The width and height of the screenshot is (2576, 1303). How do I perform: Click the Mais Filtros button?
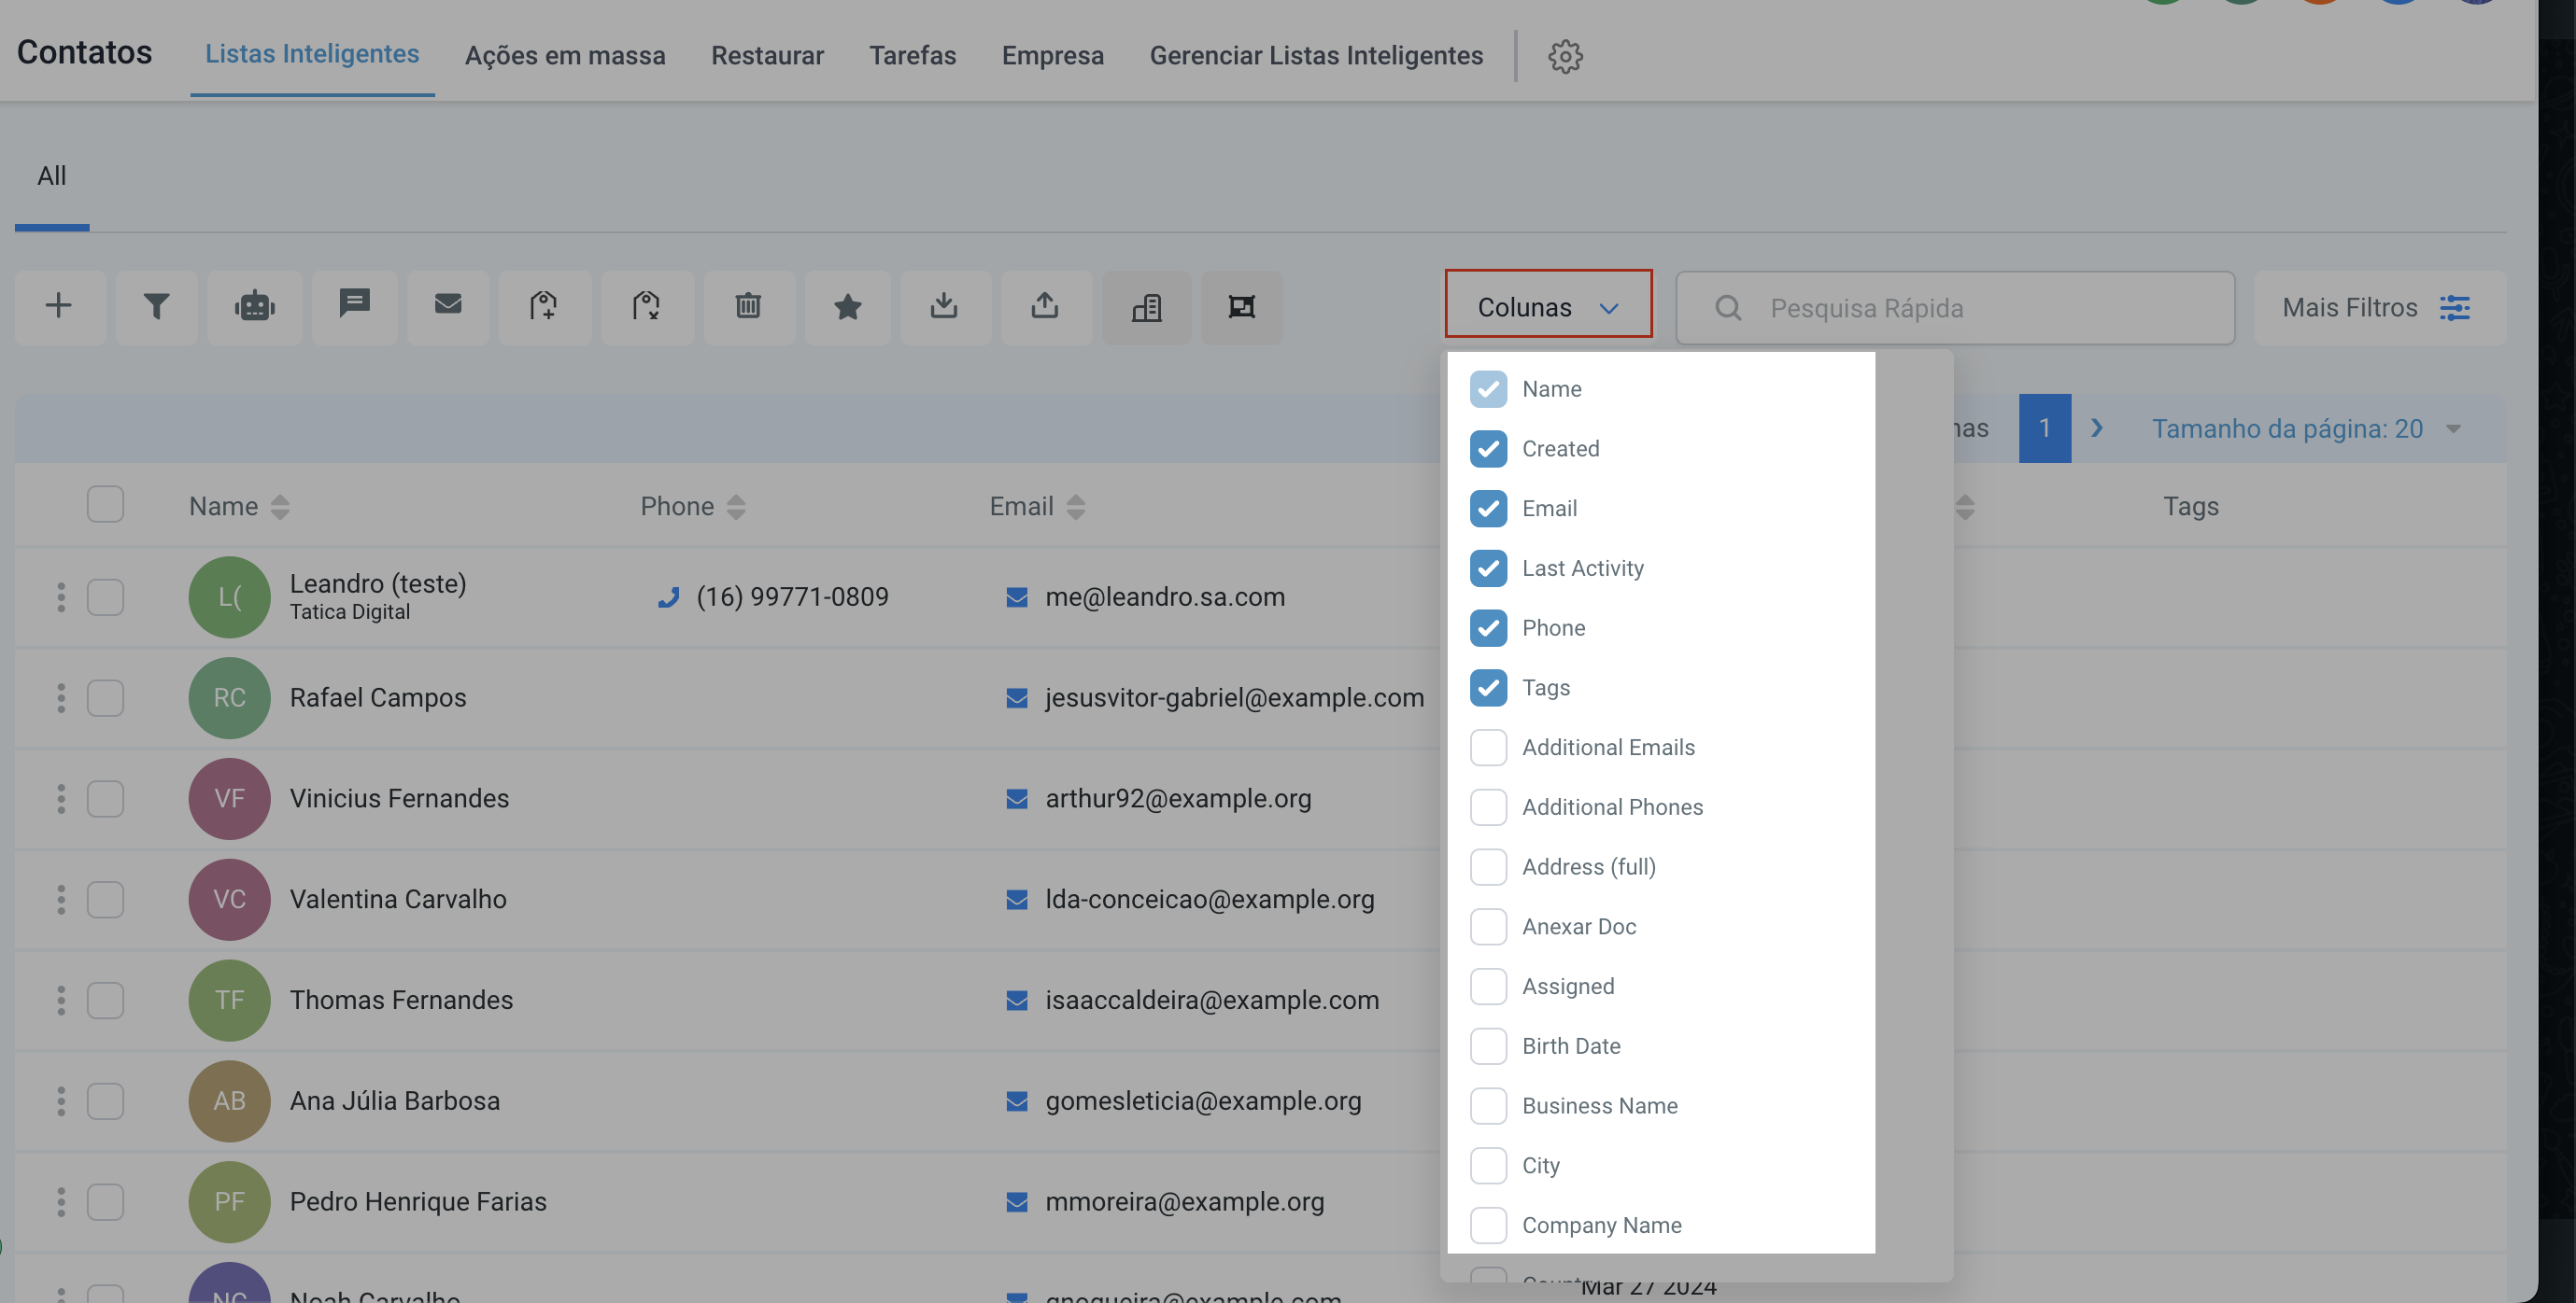[2377, 307]
